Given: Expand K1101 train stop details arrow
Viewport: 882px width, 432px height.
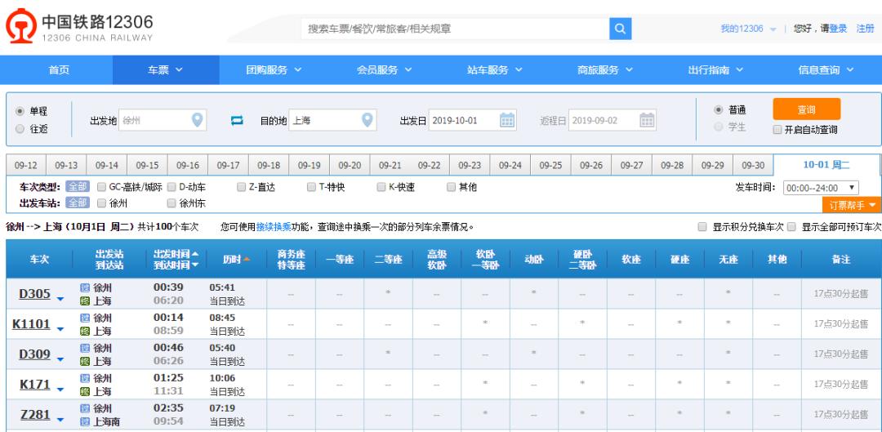Looking at the screenshot, I should coord(60,329).
